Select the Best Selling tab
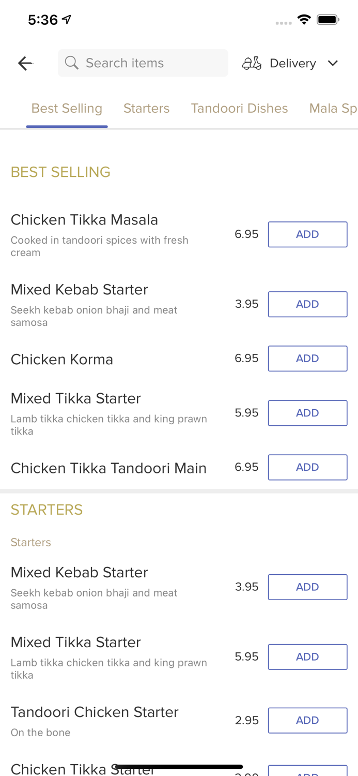 pyautogui.click(x=67, y=108)
